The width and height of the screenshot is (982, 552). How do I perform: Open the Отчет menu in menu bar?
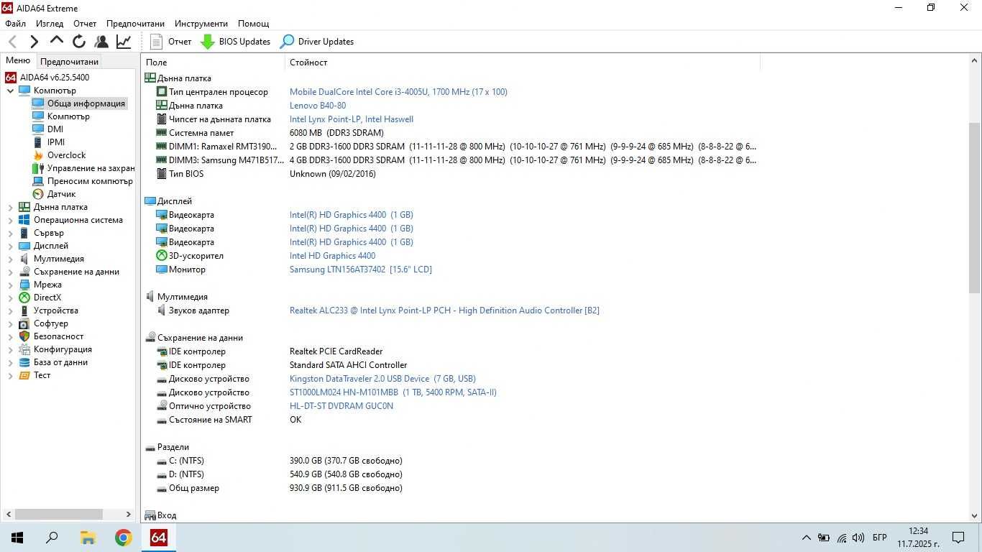pyautogui.click(x=85, y=24)
